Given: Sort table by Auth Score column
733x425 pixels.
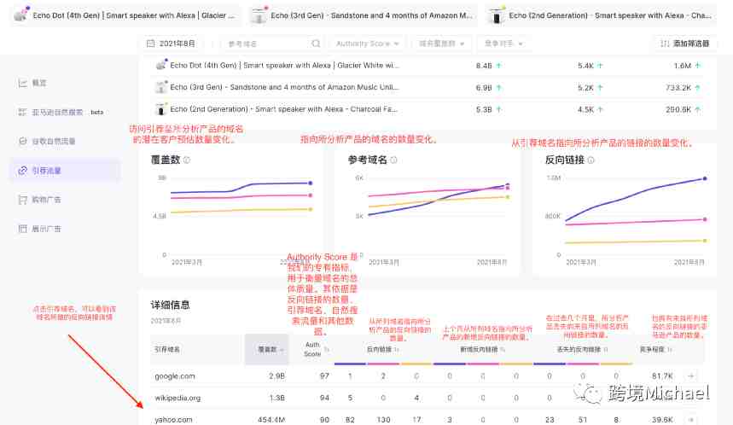Looking at the screenshot, I should (x=314, y=349).
